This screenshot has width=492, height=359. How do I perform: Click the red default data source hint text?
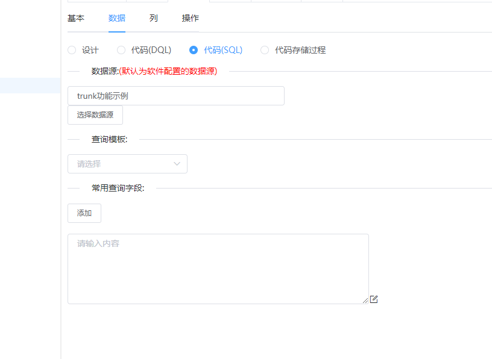[168, 71]
